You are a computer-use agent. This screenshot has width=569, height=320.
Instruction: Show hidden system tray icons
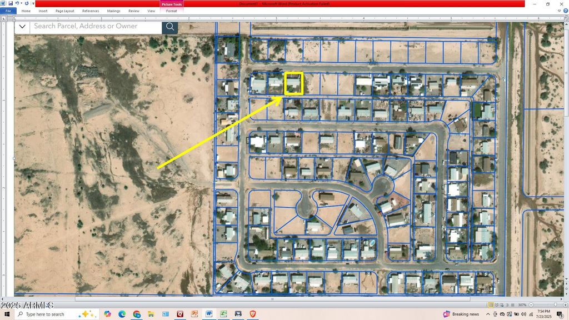(x=488, y=314)
